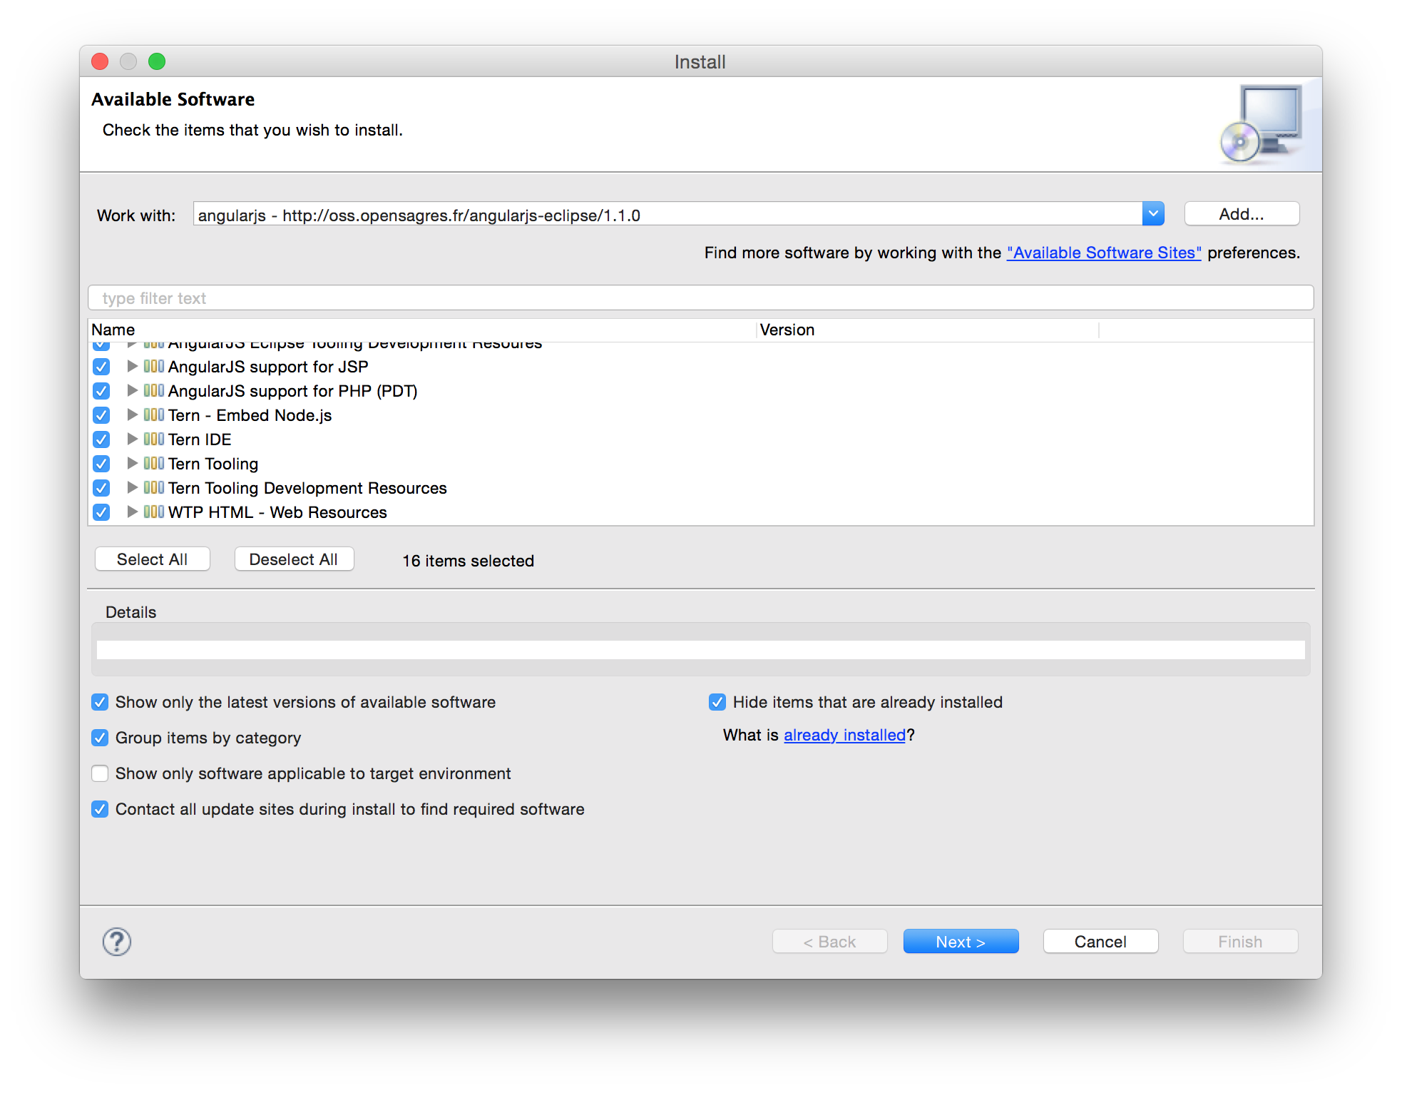Open the Work with site dropdown
Screen dimensions: 1402x1093
(x=1152, y=214)
